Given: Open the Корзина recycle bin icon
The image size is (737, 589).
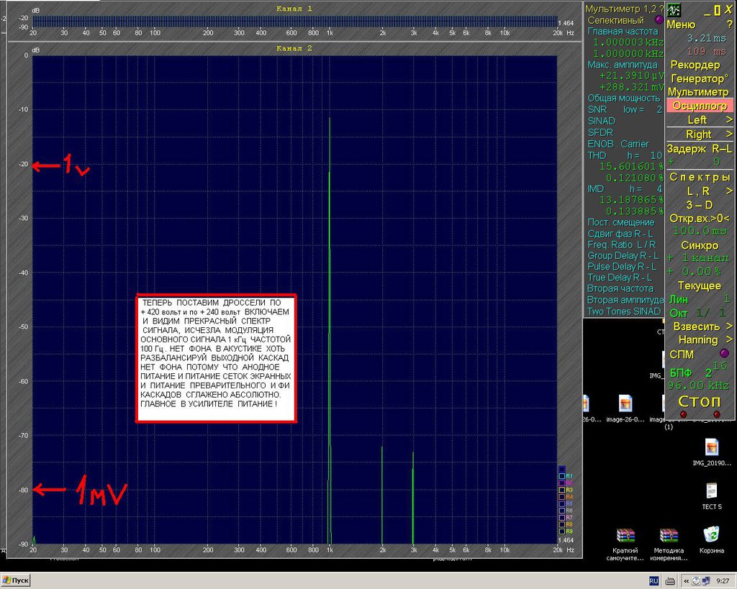Looking at the screenshot, I should [711, 540].
